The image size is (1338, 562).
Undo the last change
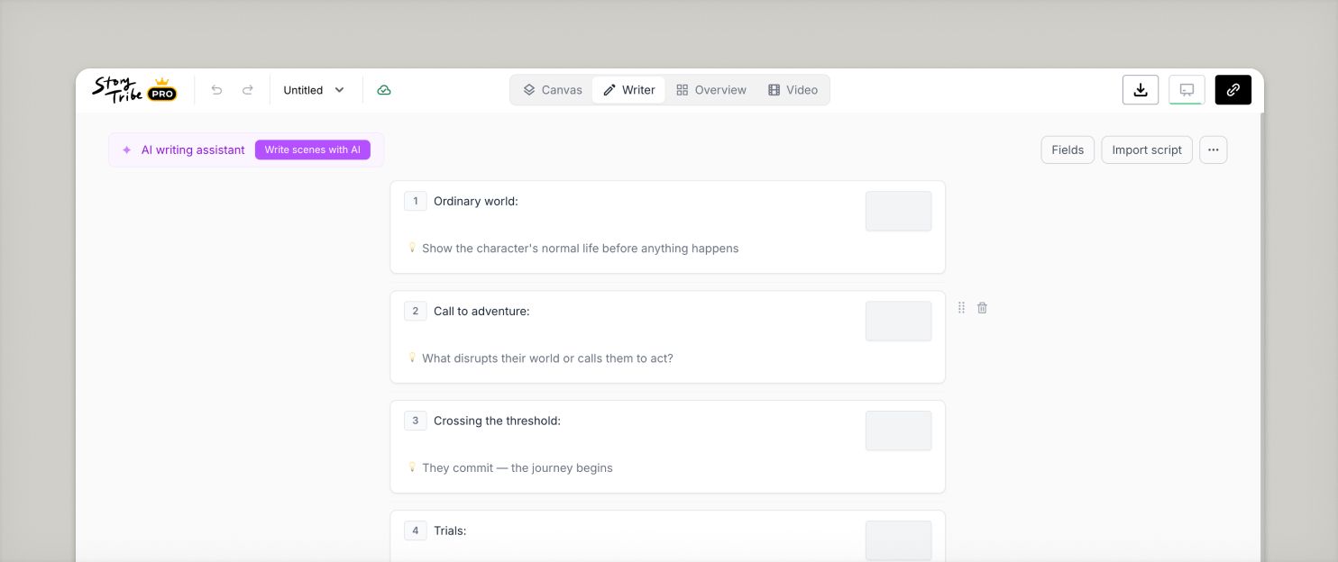216,89
